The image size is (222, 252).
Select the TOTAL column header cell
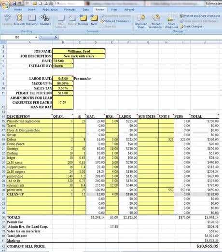click(x=205, y=116)
